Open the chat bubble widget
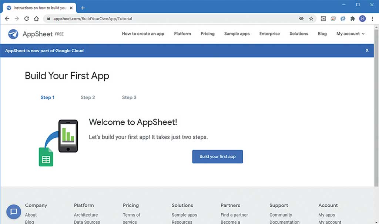Image resolution: width=379 pixels, height=224 pixels. tap(14, 212)
